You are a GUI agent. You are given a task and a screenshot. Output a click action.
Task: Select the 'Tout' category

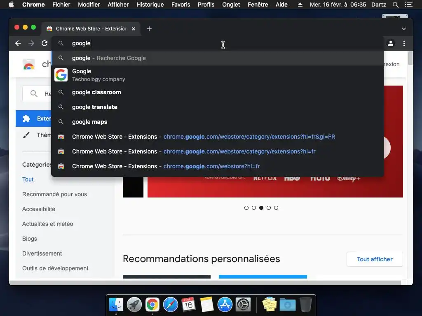[x=28, y=179]
